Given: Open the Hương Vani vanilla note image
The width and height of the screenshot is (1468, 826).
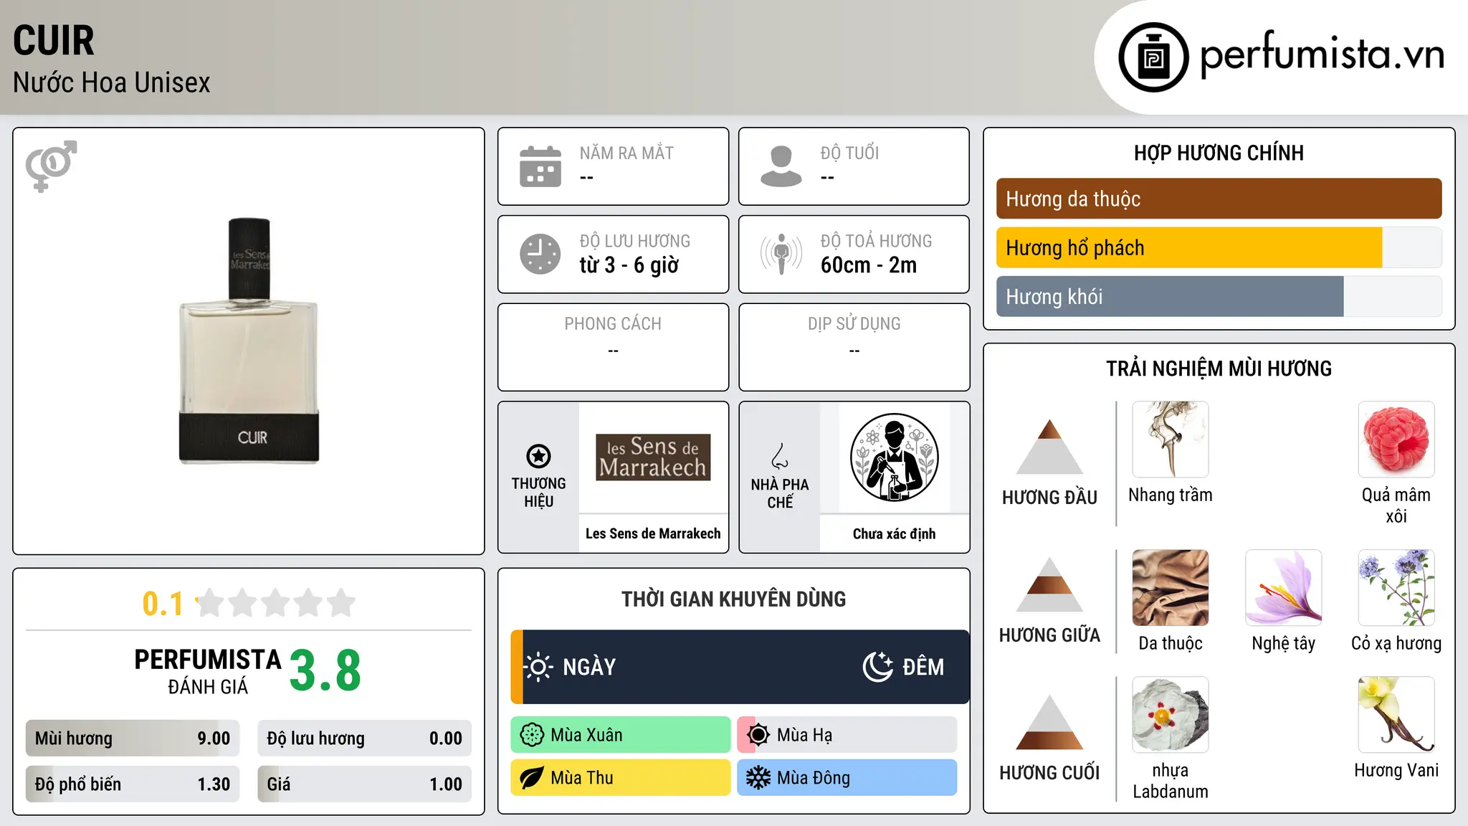Looking at the screenshot, I should pyautogui.click(x=1396, y=715).
